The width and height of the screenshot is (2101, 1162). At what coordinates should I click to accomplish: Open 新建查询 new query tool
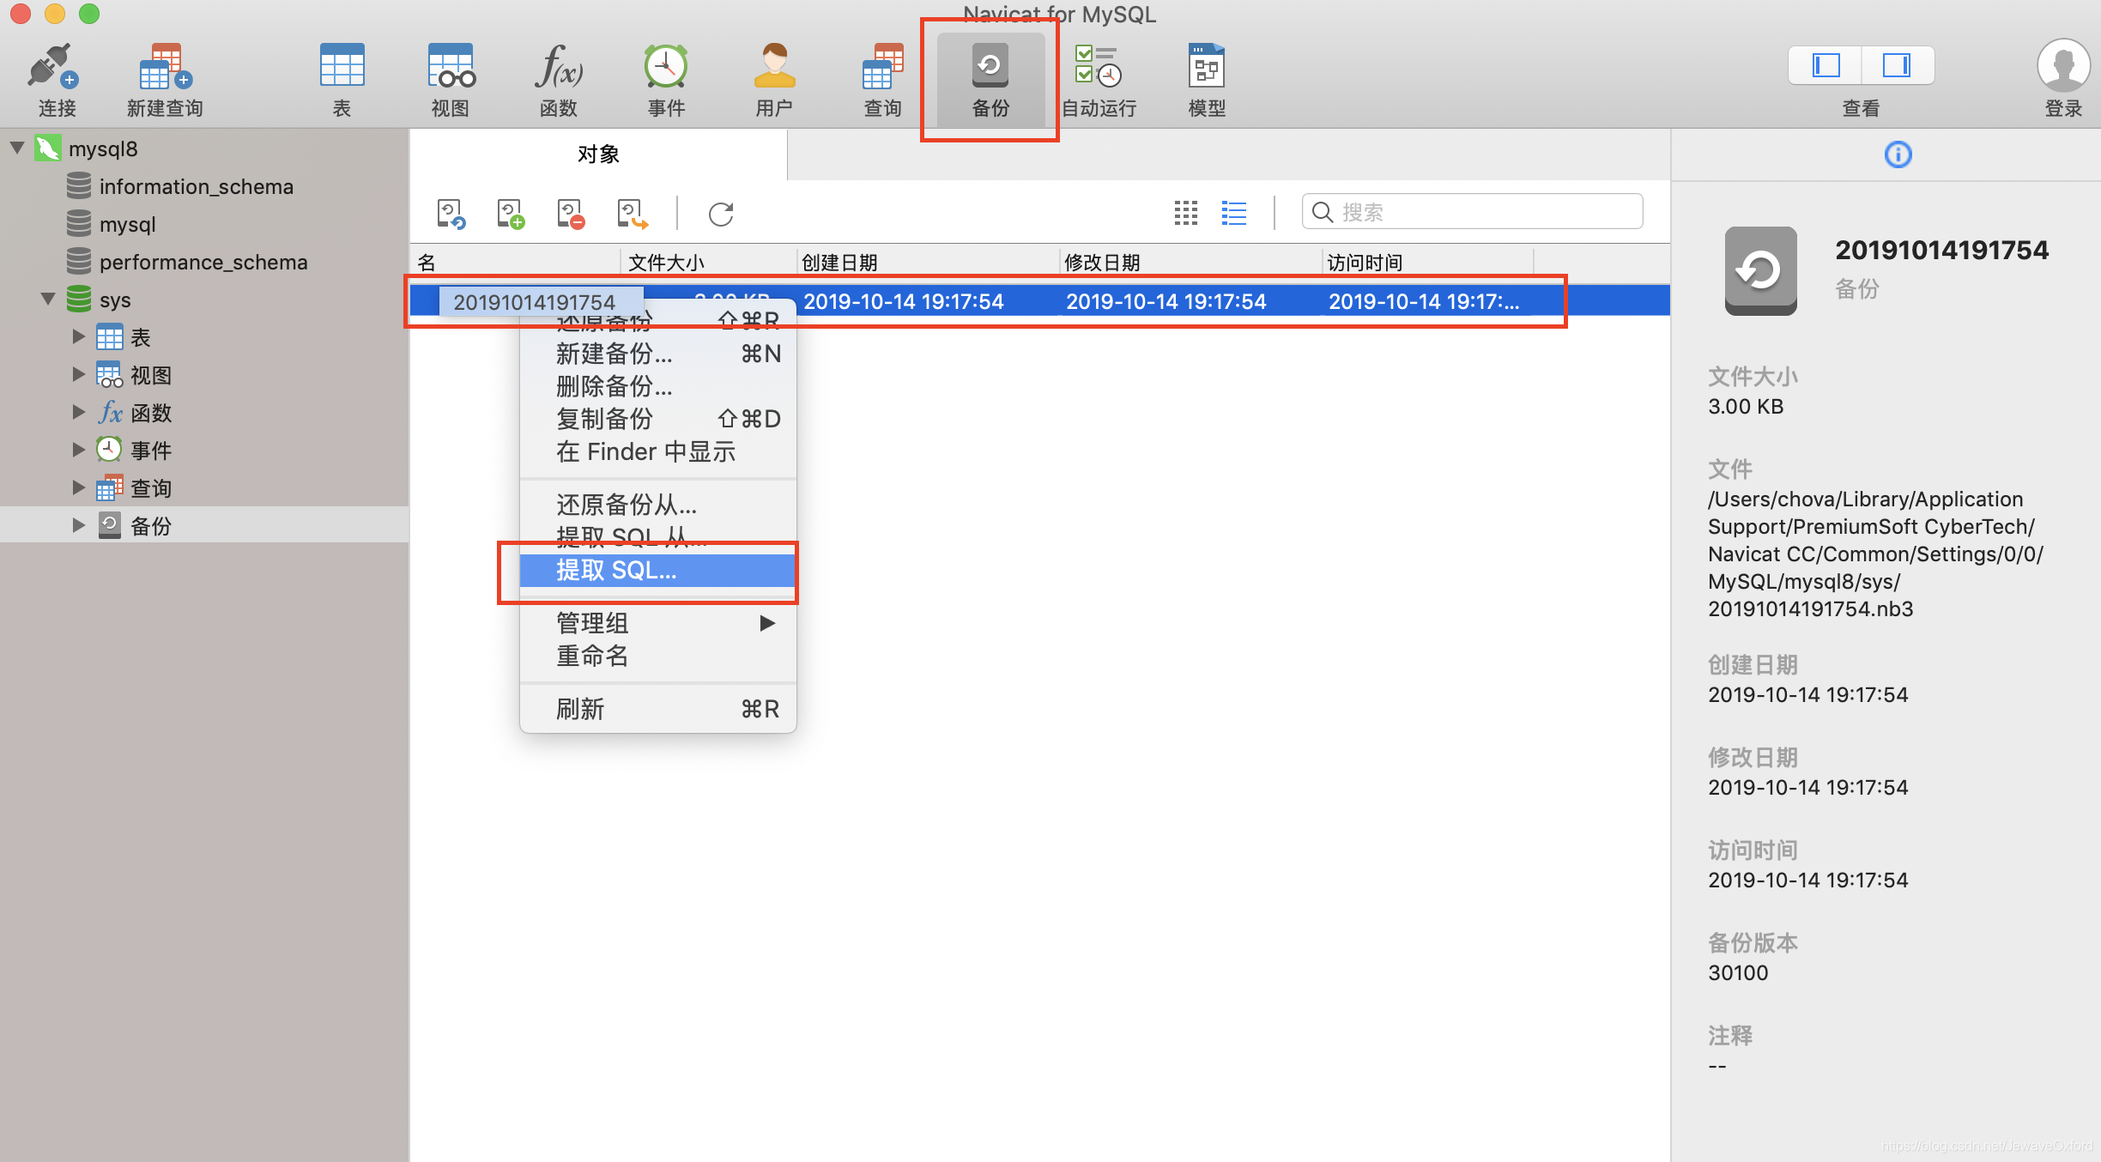(165, 78)
